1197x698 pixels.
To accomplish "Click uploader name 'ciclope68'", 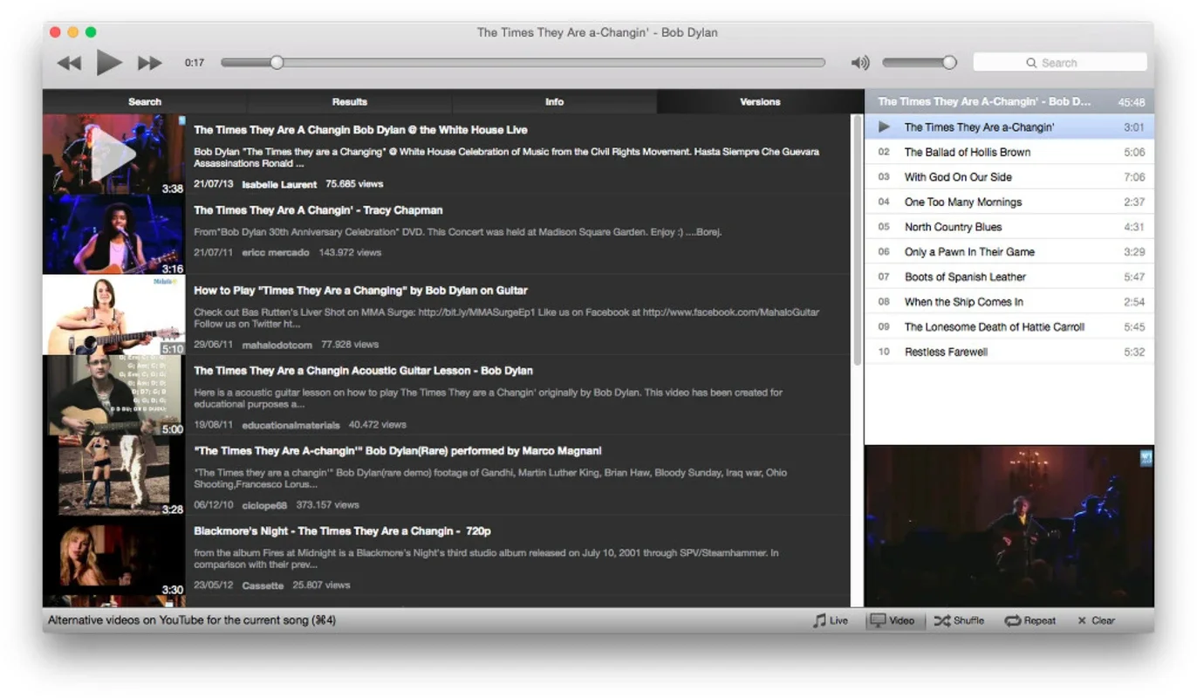I will tap(264, 505).
